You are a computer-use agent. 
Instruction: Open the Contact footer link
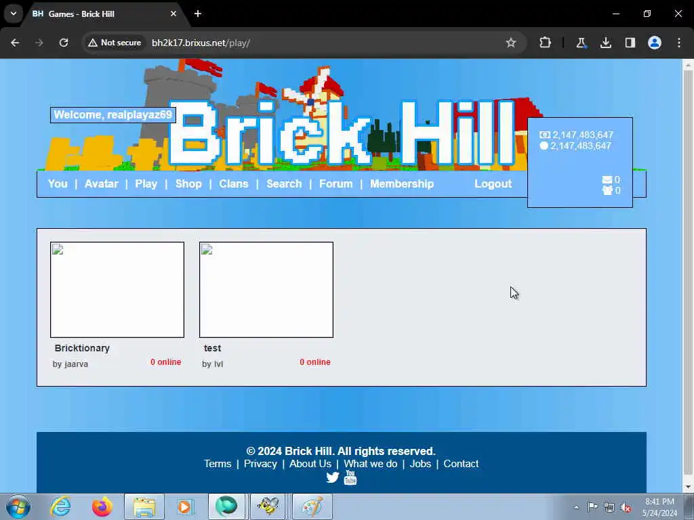pyautogui.click(x=461, y=464)
